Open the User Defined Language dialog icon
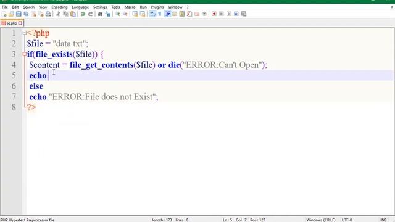395x222 pixels. (x=175, y=14)
